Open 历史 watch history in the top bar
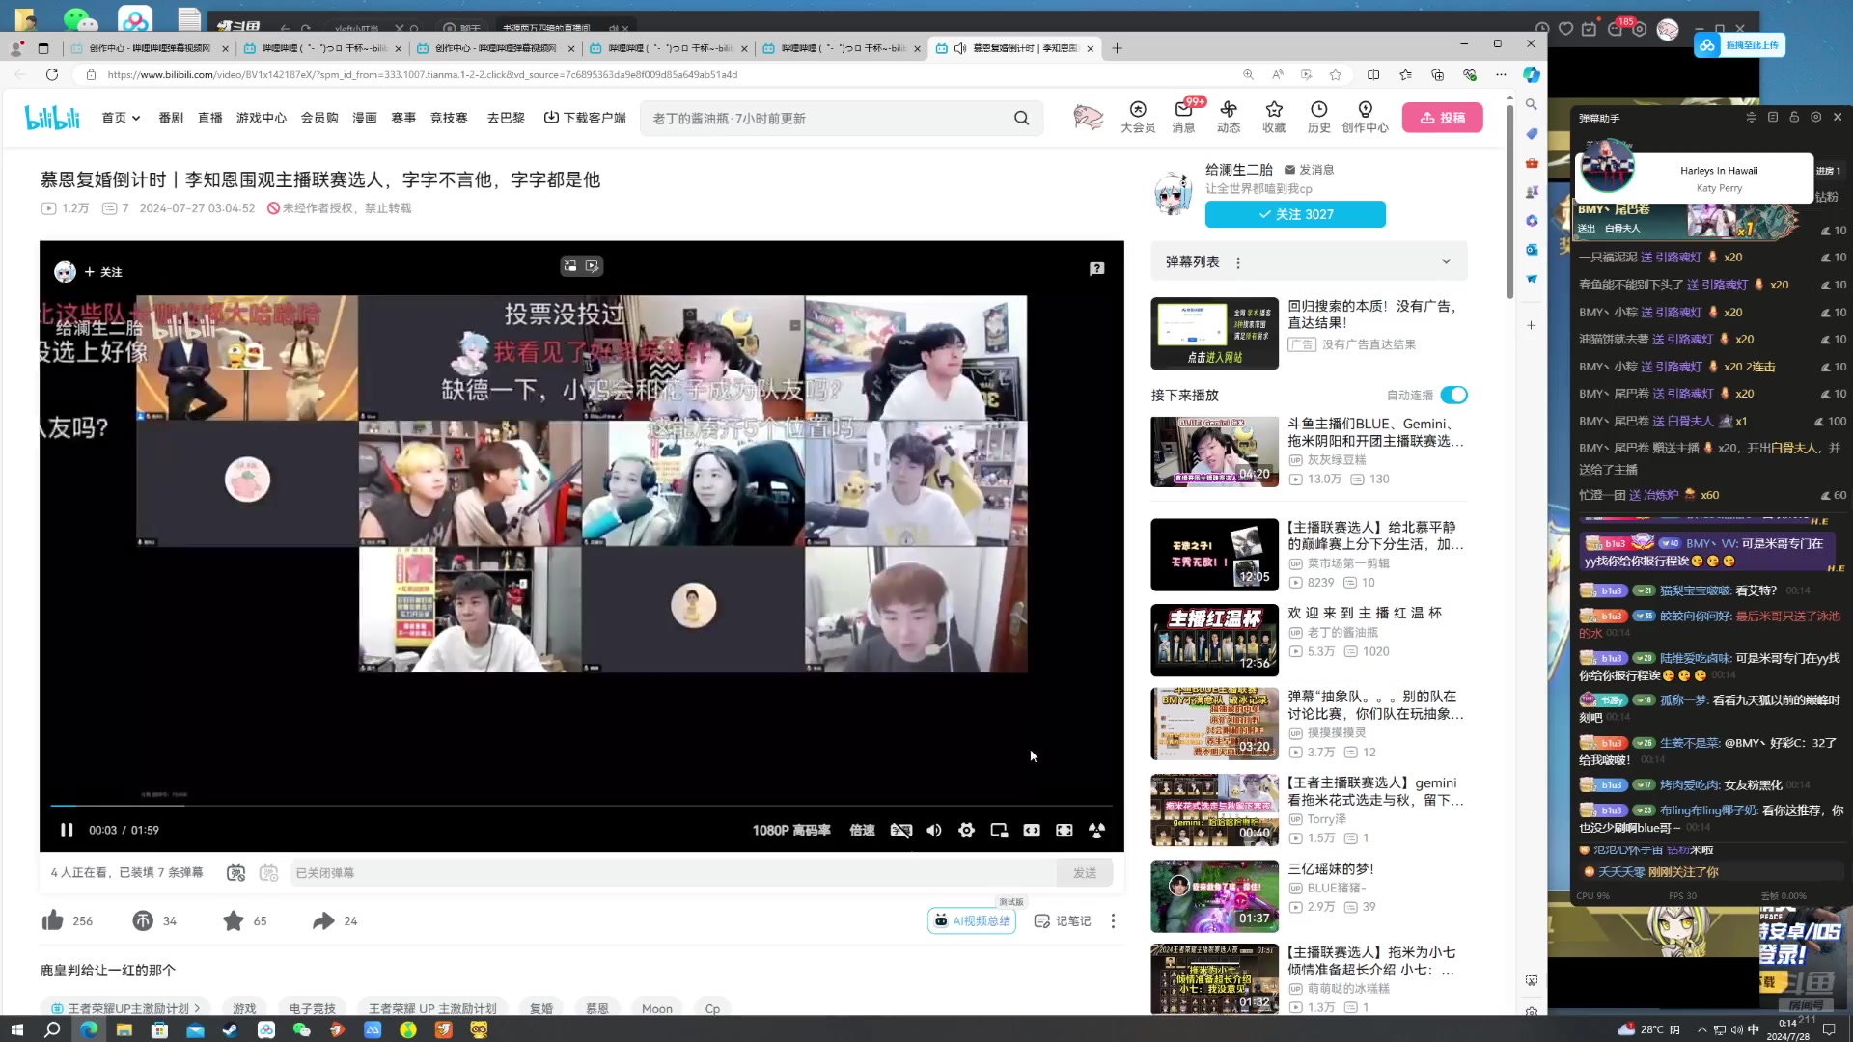 tap(1318, 117)
